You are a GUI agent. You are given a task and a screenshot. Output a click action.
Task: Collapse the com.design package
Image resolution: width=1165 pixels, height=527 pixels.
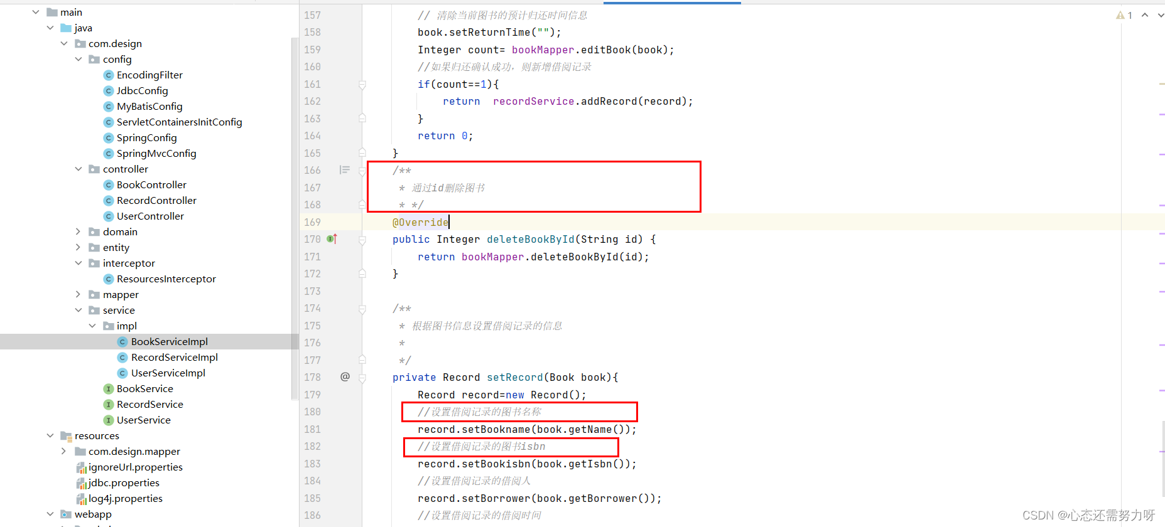point(64,43)
